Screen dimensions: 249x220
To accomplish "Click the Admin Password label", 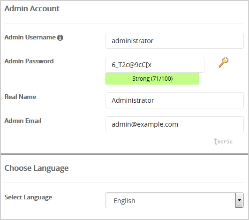I will click(x=29, y=61).
